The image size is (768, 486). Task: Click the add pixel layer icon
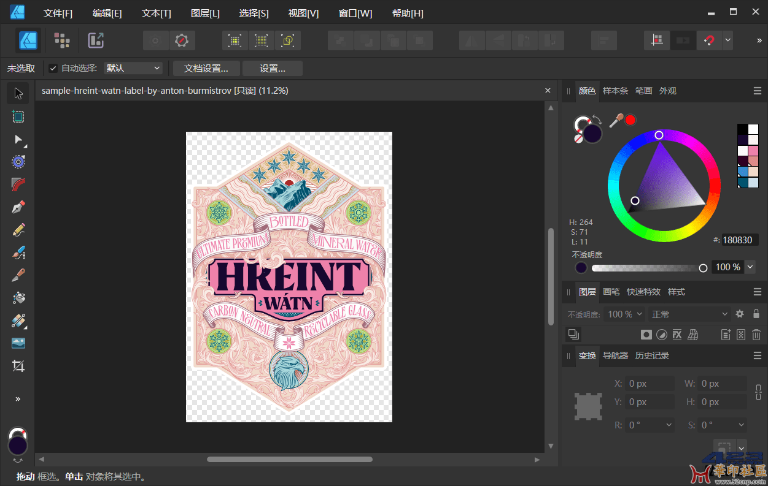pyautogui.click(x=741, y=335)
